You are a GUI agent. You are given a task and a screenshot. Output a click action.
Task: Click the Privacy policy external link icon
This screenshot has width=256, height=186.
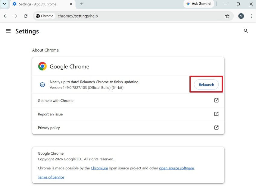coord(216,128)
